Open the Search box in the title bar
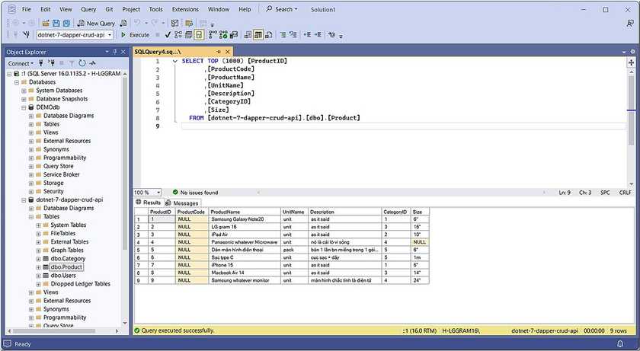640x351 pixels. pyautogui.click(x=282, y=9)
